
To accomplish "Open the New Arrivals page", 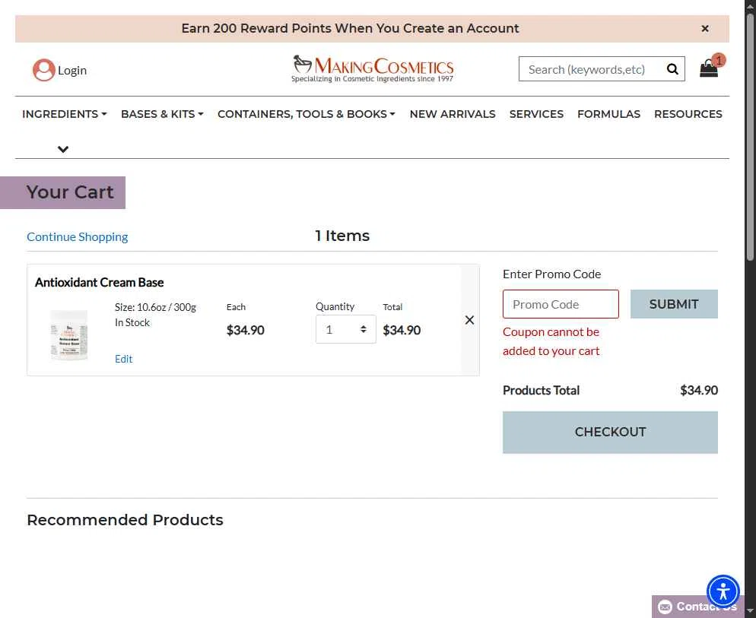I will point(453,114).
